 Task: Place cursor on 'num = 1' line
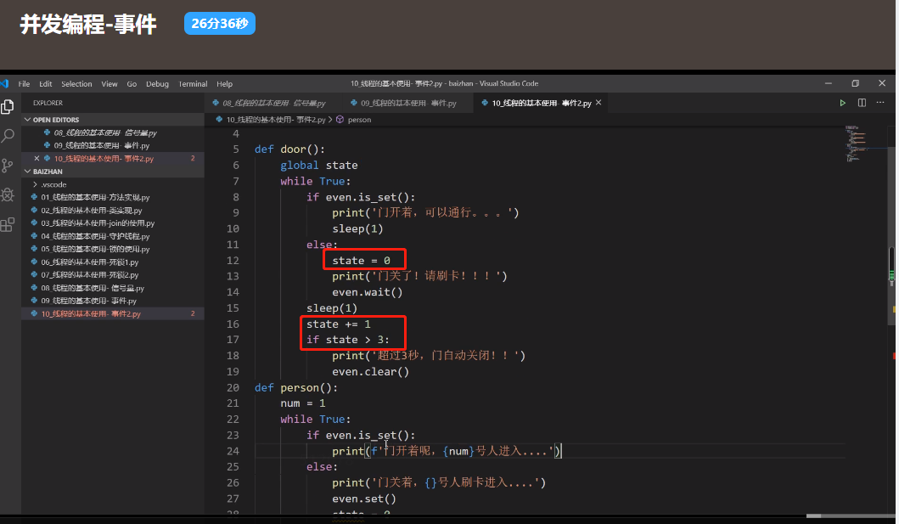tap(303, 403)
